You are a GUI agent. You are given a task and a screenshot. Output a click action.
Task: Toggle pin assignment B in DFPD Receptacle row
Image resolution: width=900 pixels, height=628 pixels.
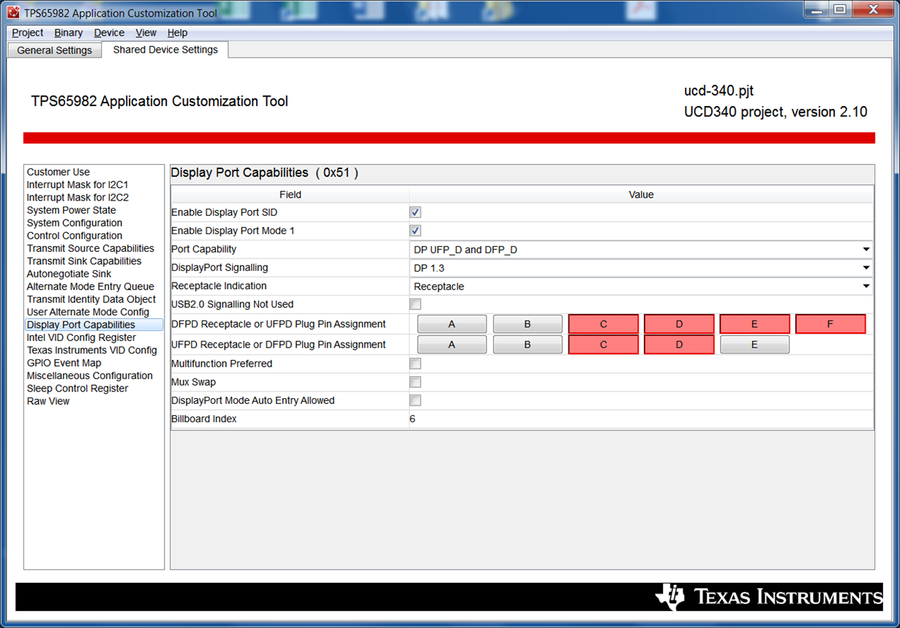(x=528, y=324)
